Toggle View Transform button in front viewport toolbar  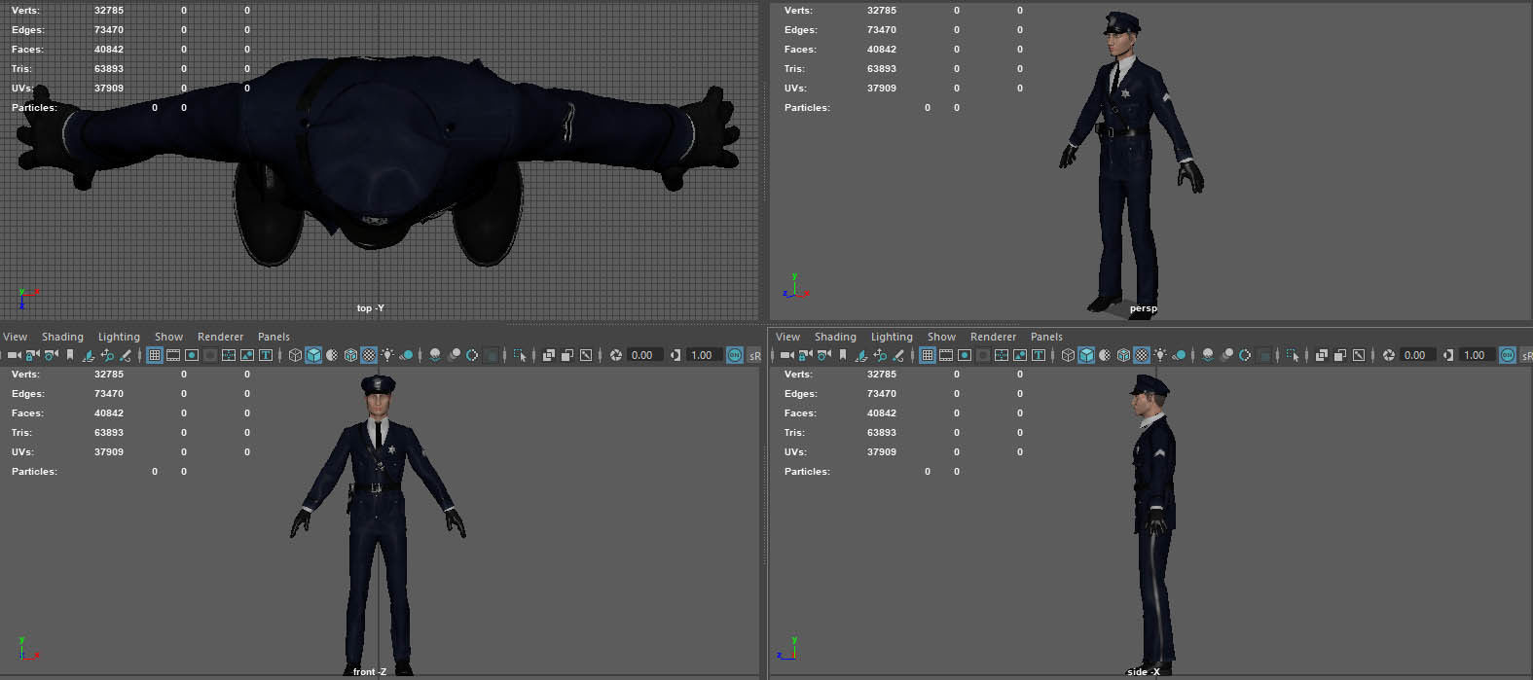pos(734,355)
